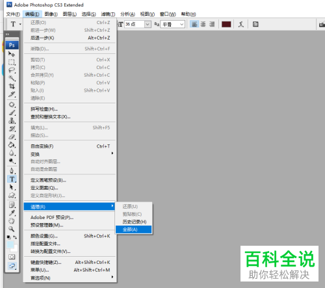Viewport: 325px width, 288px height.
Task: Select the Paint Bucket tool
Action: tap(12, 145)
